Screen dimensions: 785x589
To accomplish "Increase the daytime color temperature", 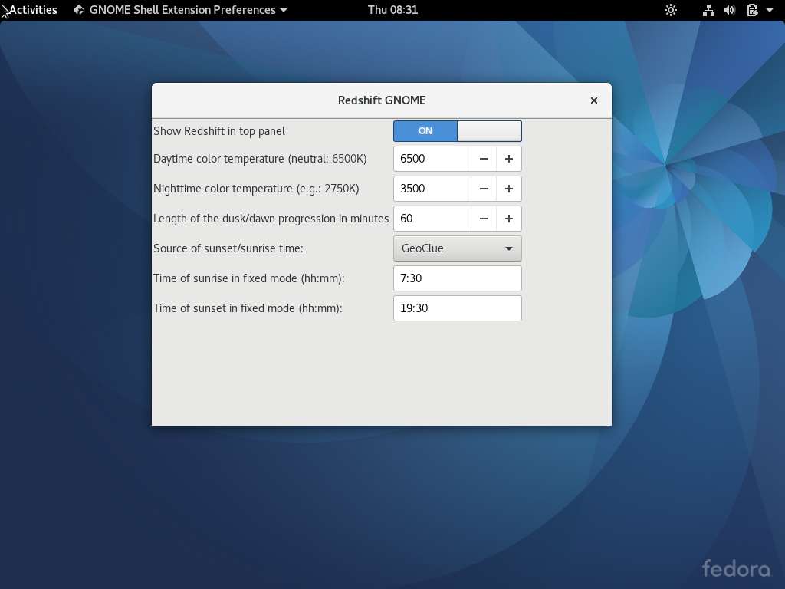I will 509,159.
